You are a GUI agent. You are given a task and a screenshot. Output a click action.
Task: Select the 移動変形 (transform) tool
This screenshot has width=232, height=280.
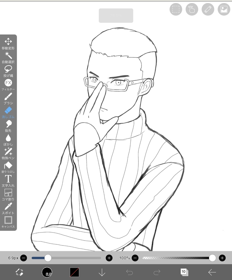click(x=8, y=44)
